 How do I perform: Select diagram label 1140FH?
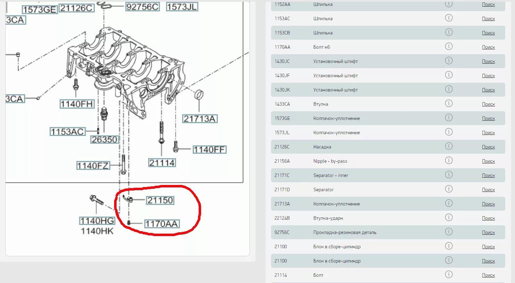click(77, 104)
